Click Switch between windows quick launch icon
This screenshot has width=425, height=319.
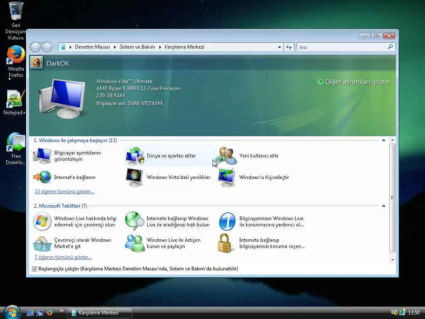pyautogui.click(x=40, y=313)
